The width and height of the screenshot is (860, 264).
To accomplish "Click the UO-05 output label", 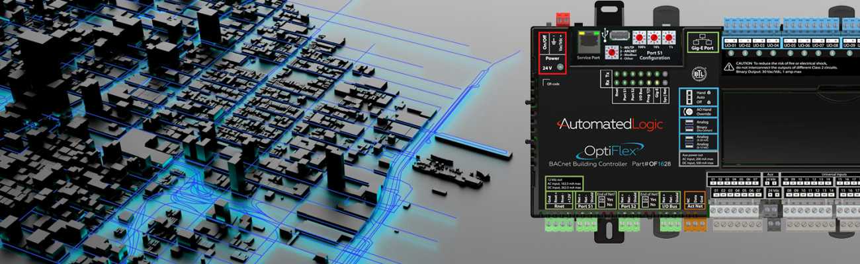I will tap(790, 46).
